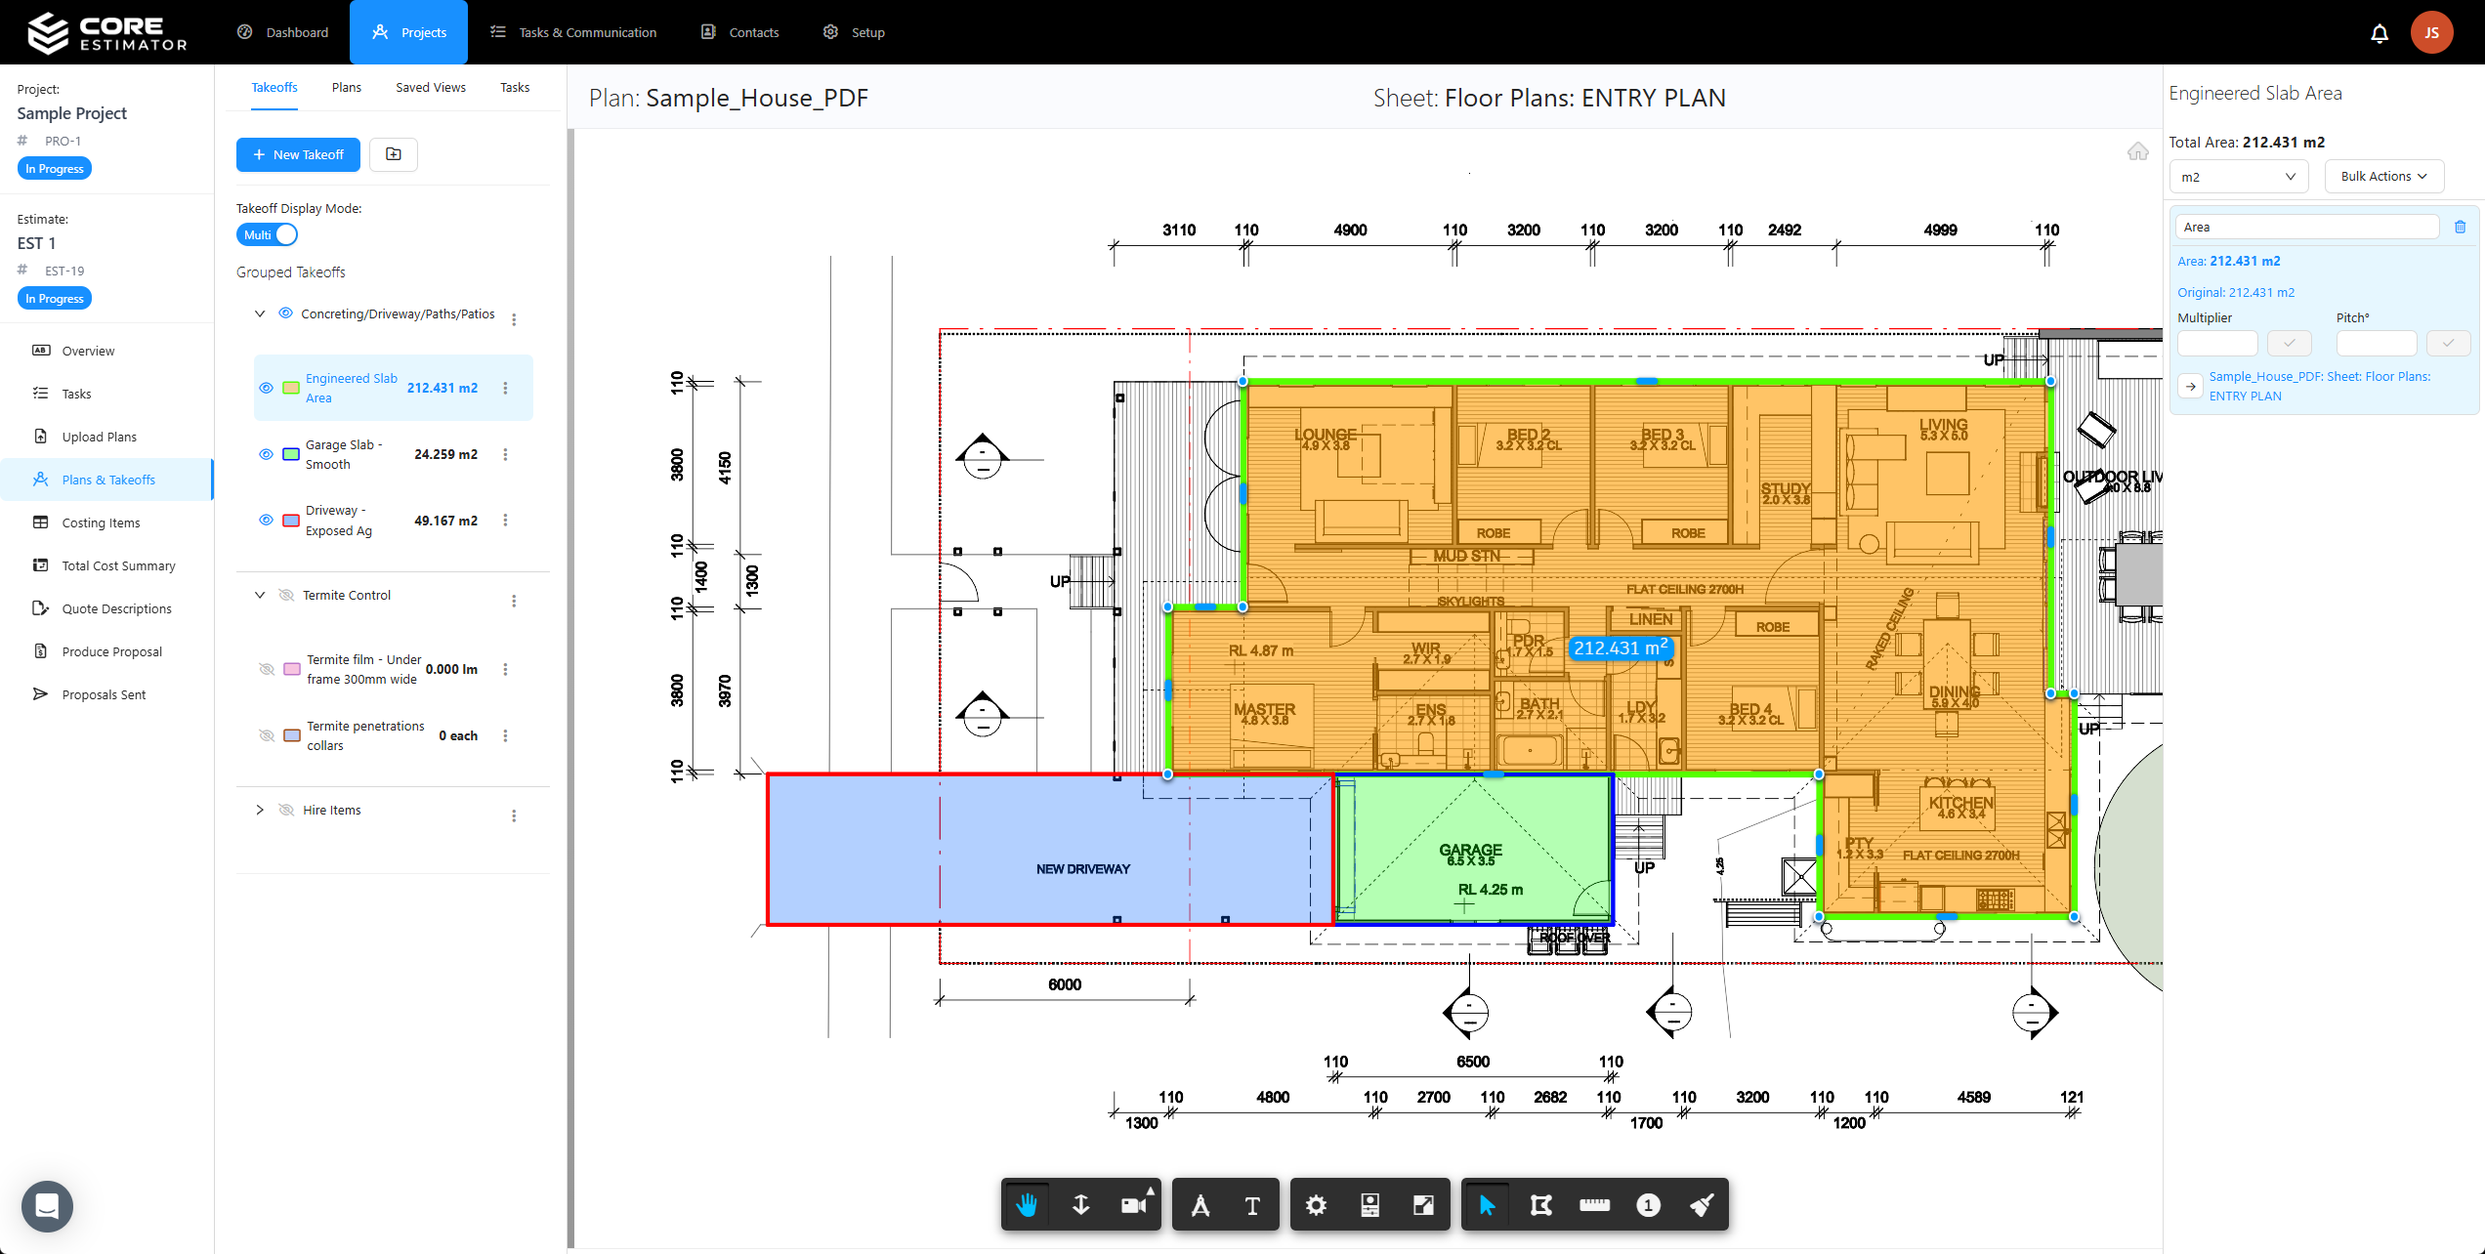Delete the Area measurement via trash icon
Viewport: 2485px width, 1254px height.
[2461, 226]
